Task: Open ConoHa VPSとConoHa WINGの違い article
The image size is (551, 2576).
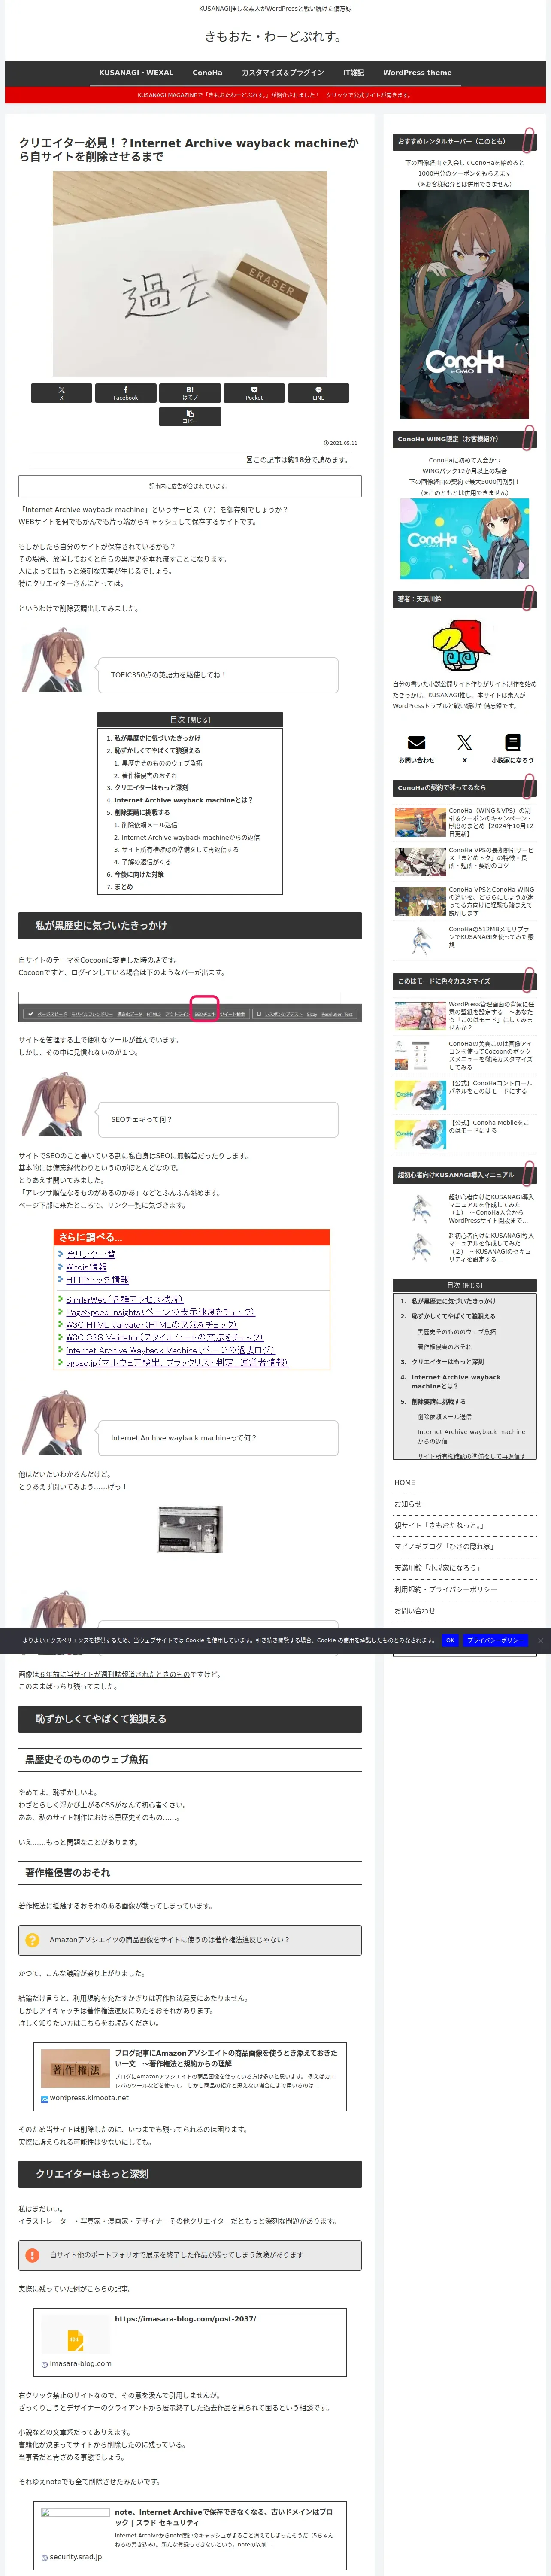Action: point(464,901)
